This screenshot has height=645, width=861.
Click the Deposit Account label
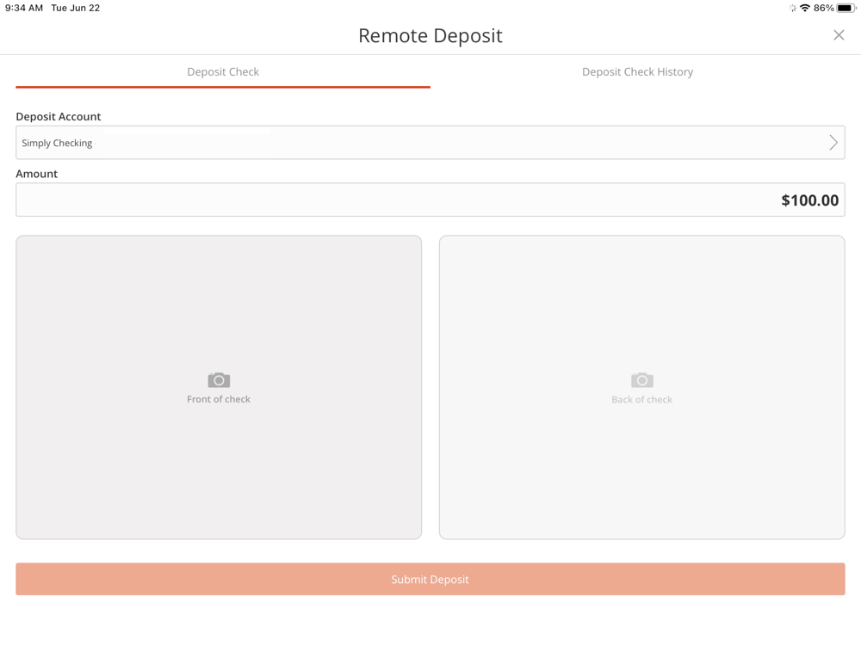pos(59,116)
